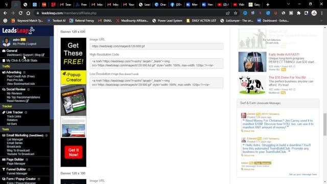Open Track Links under Link Tracker
The height and width of the screenshot is (184, 327).
14,117
